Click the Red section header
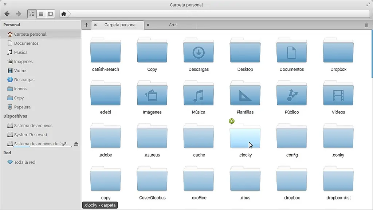This screenshot has height=210, width=373. [7, 153]
